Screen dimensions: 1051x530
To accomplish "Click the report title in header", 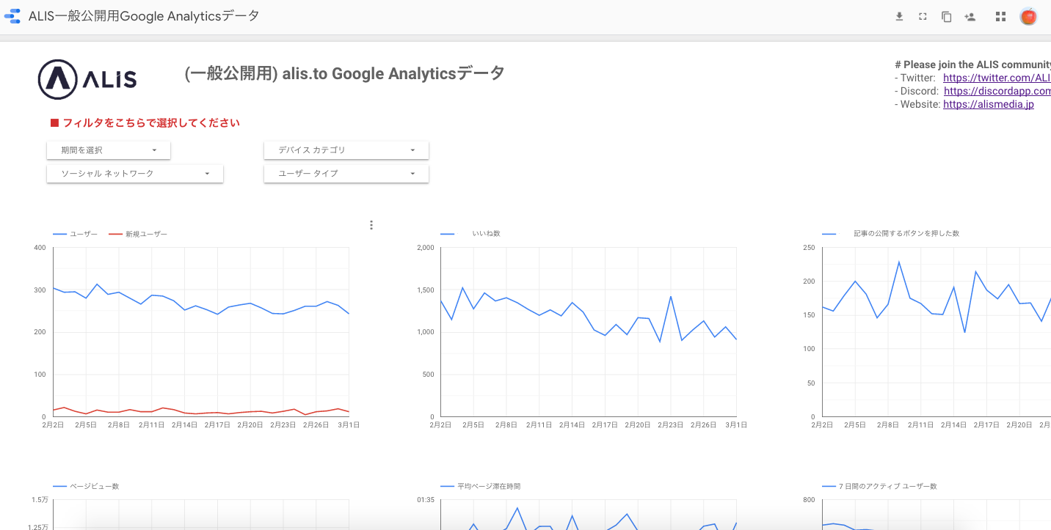I will pos(144,16).
